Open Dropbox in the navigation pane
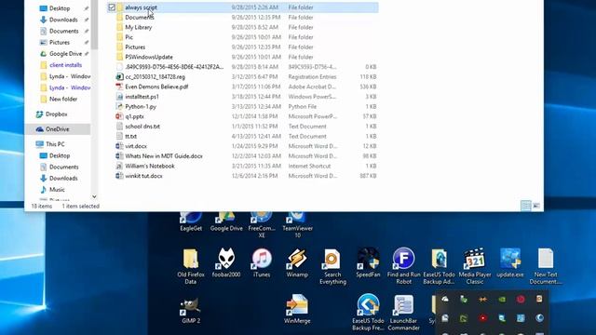 (56, 114)
